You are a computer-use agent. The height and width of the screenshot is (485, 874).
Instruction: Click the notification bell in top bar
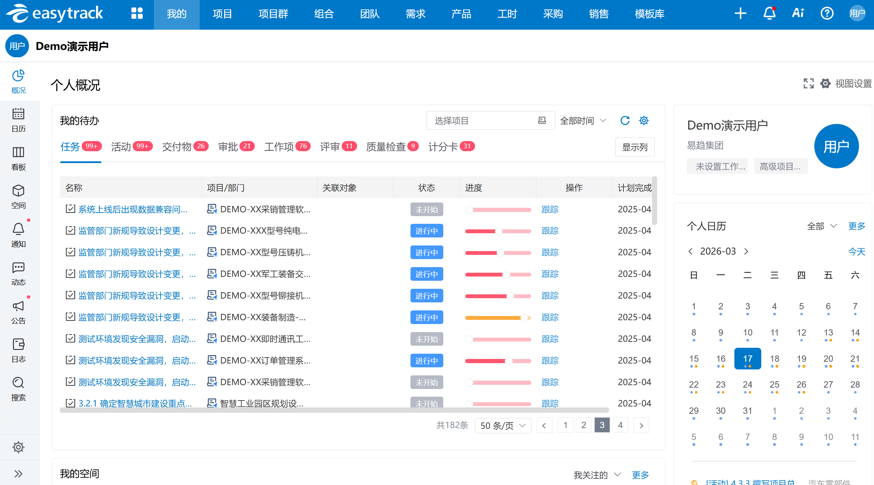pyautogui.click(x=769, y=14)
